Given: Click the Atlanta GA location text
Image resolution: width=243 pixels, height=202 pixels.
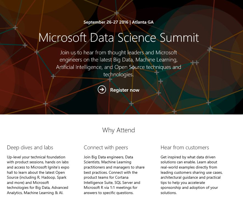Looking at the screenshot, I should [143, 22].
